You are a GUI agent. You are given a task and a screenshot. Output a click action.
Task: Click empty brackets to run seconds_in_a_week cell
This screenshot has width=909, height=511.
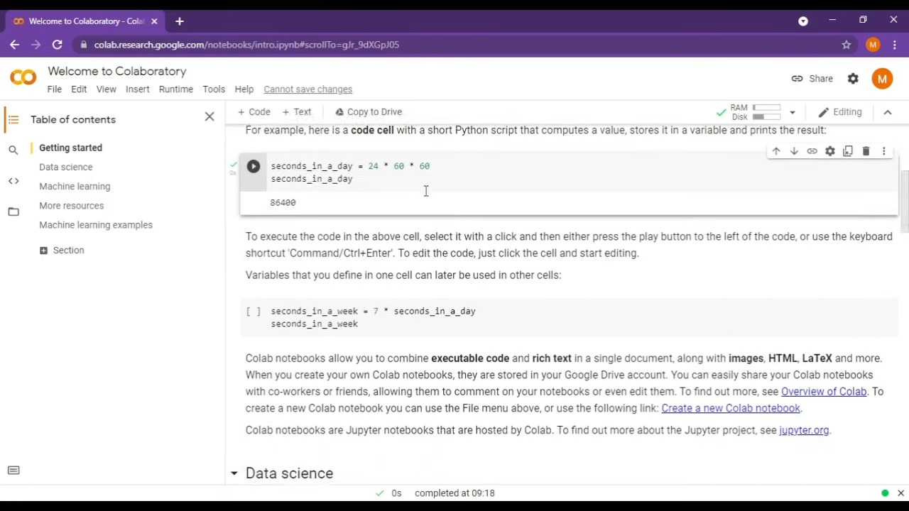point(254,312)
